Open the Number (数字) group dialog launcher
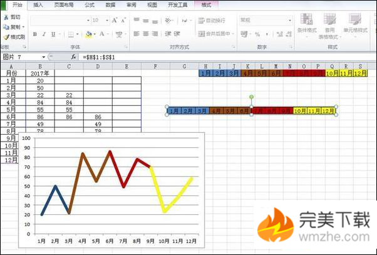Screen dimensions: 377x255 click(x=291, y=47)
